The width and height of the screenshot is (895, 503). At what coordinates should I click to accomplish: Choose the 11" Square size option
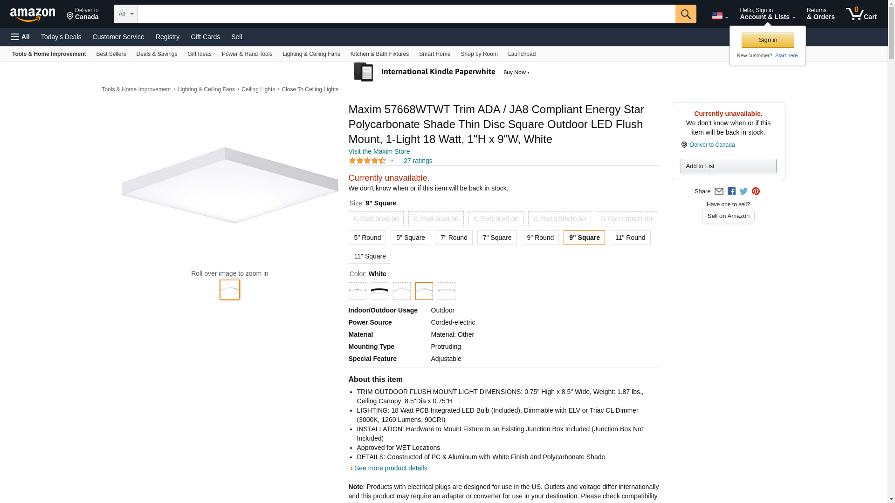point(369,256)
